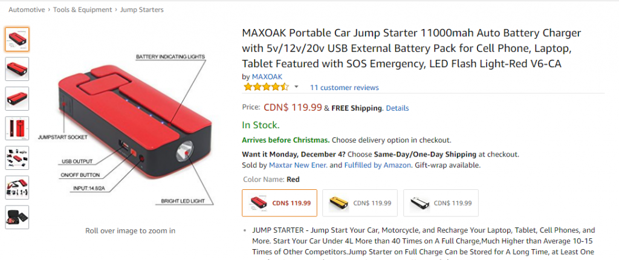View the second red jump starter thumbnail
Screen dimensions: 619x260
point(17,69)
